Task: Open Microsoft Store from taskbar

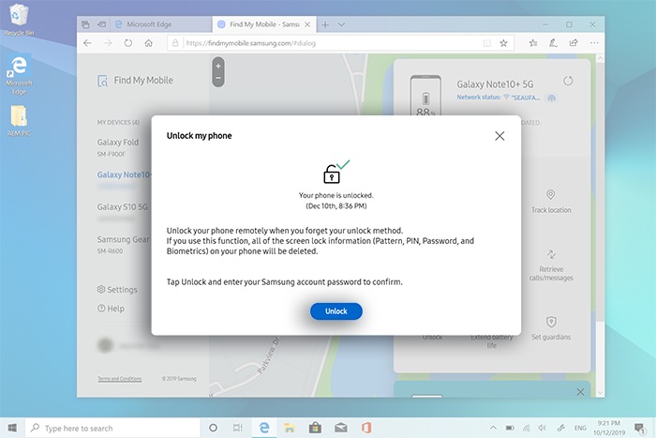Action: point(315,428)
